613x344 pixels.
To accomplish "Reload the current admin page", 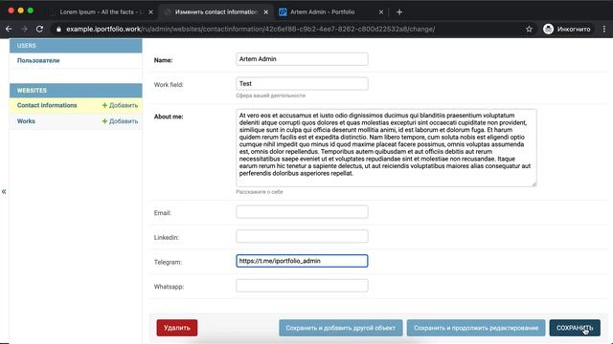I will [x=39, y=29].
